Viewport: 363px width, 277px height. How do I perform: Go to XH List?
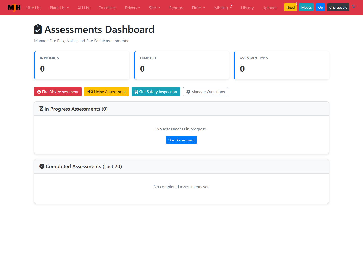pyautogui.click(x=84, y=8)
